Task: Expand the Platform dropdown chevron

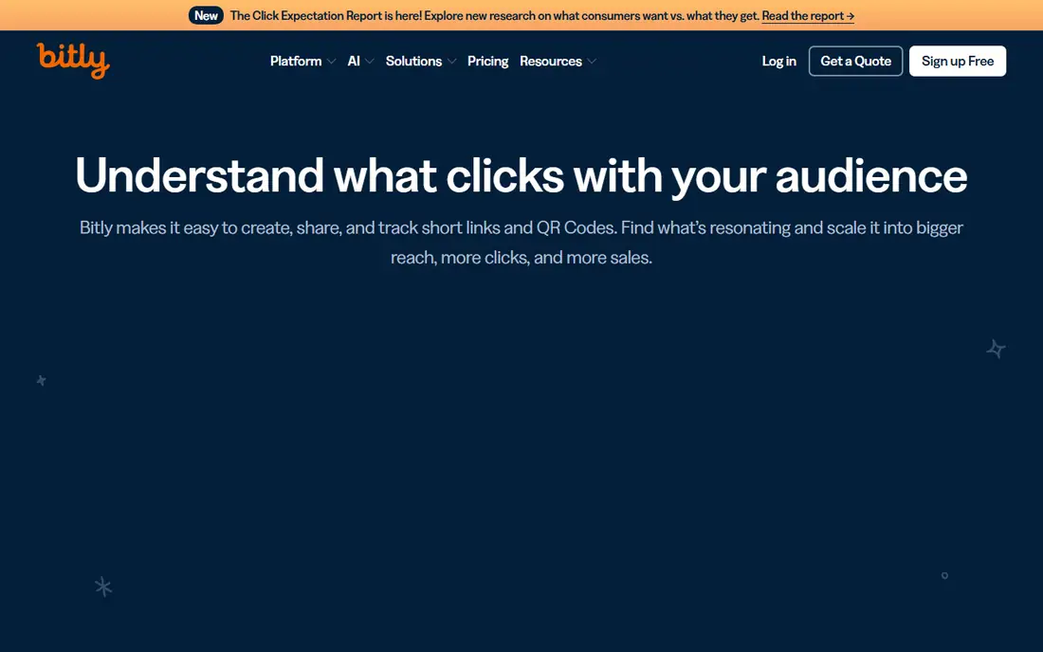Action: pos(331,62)
